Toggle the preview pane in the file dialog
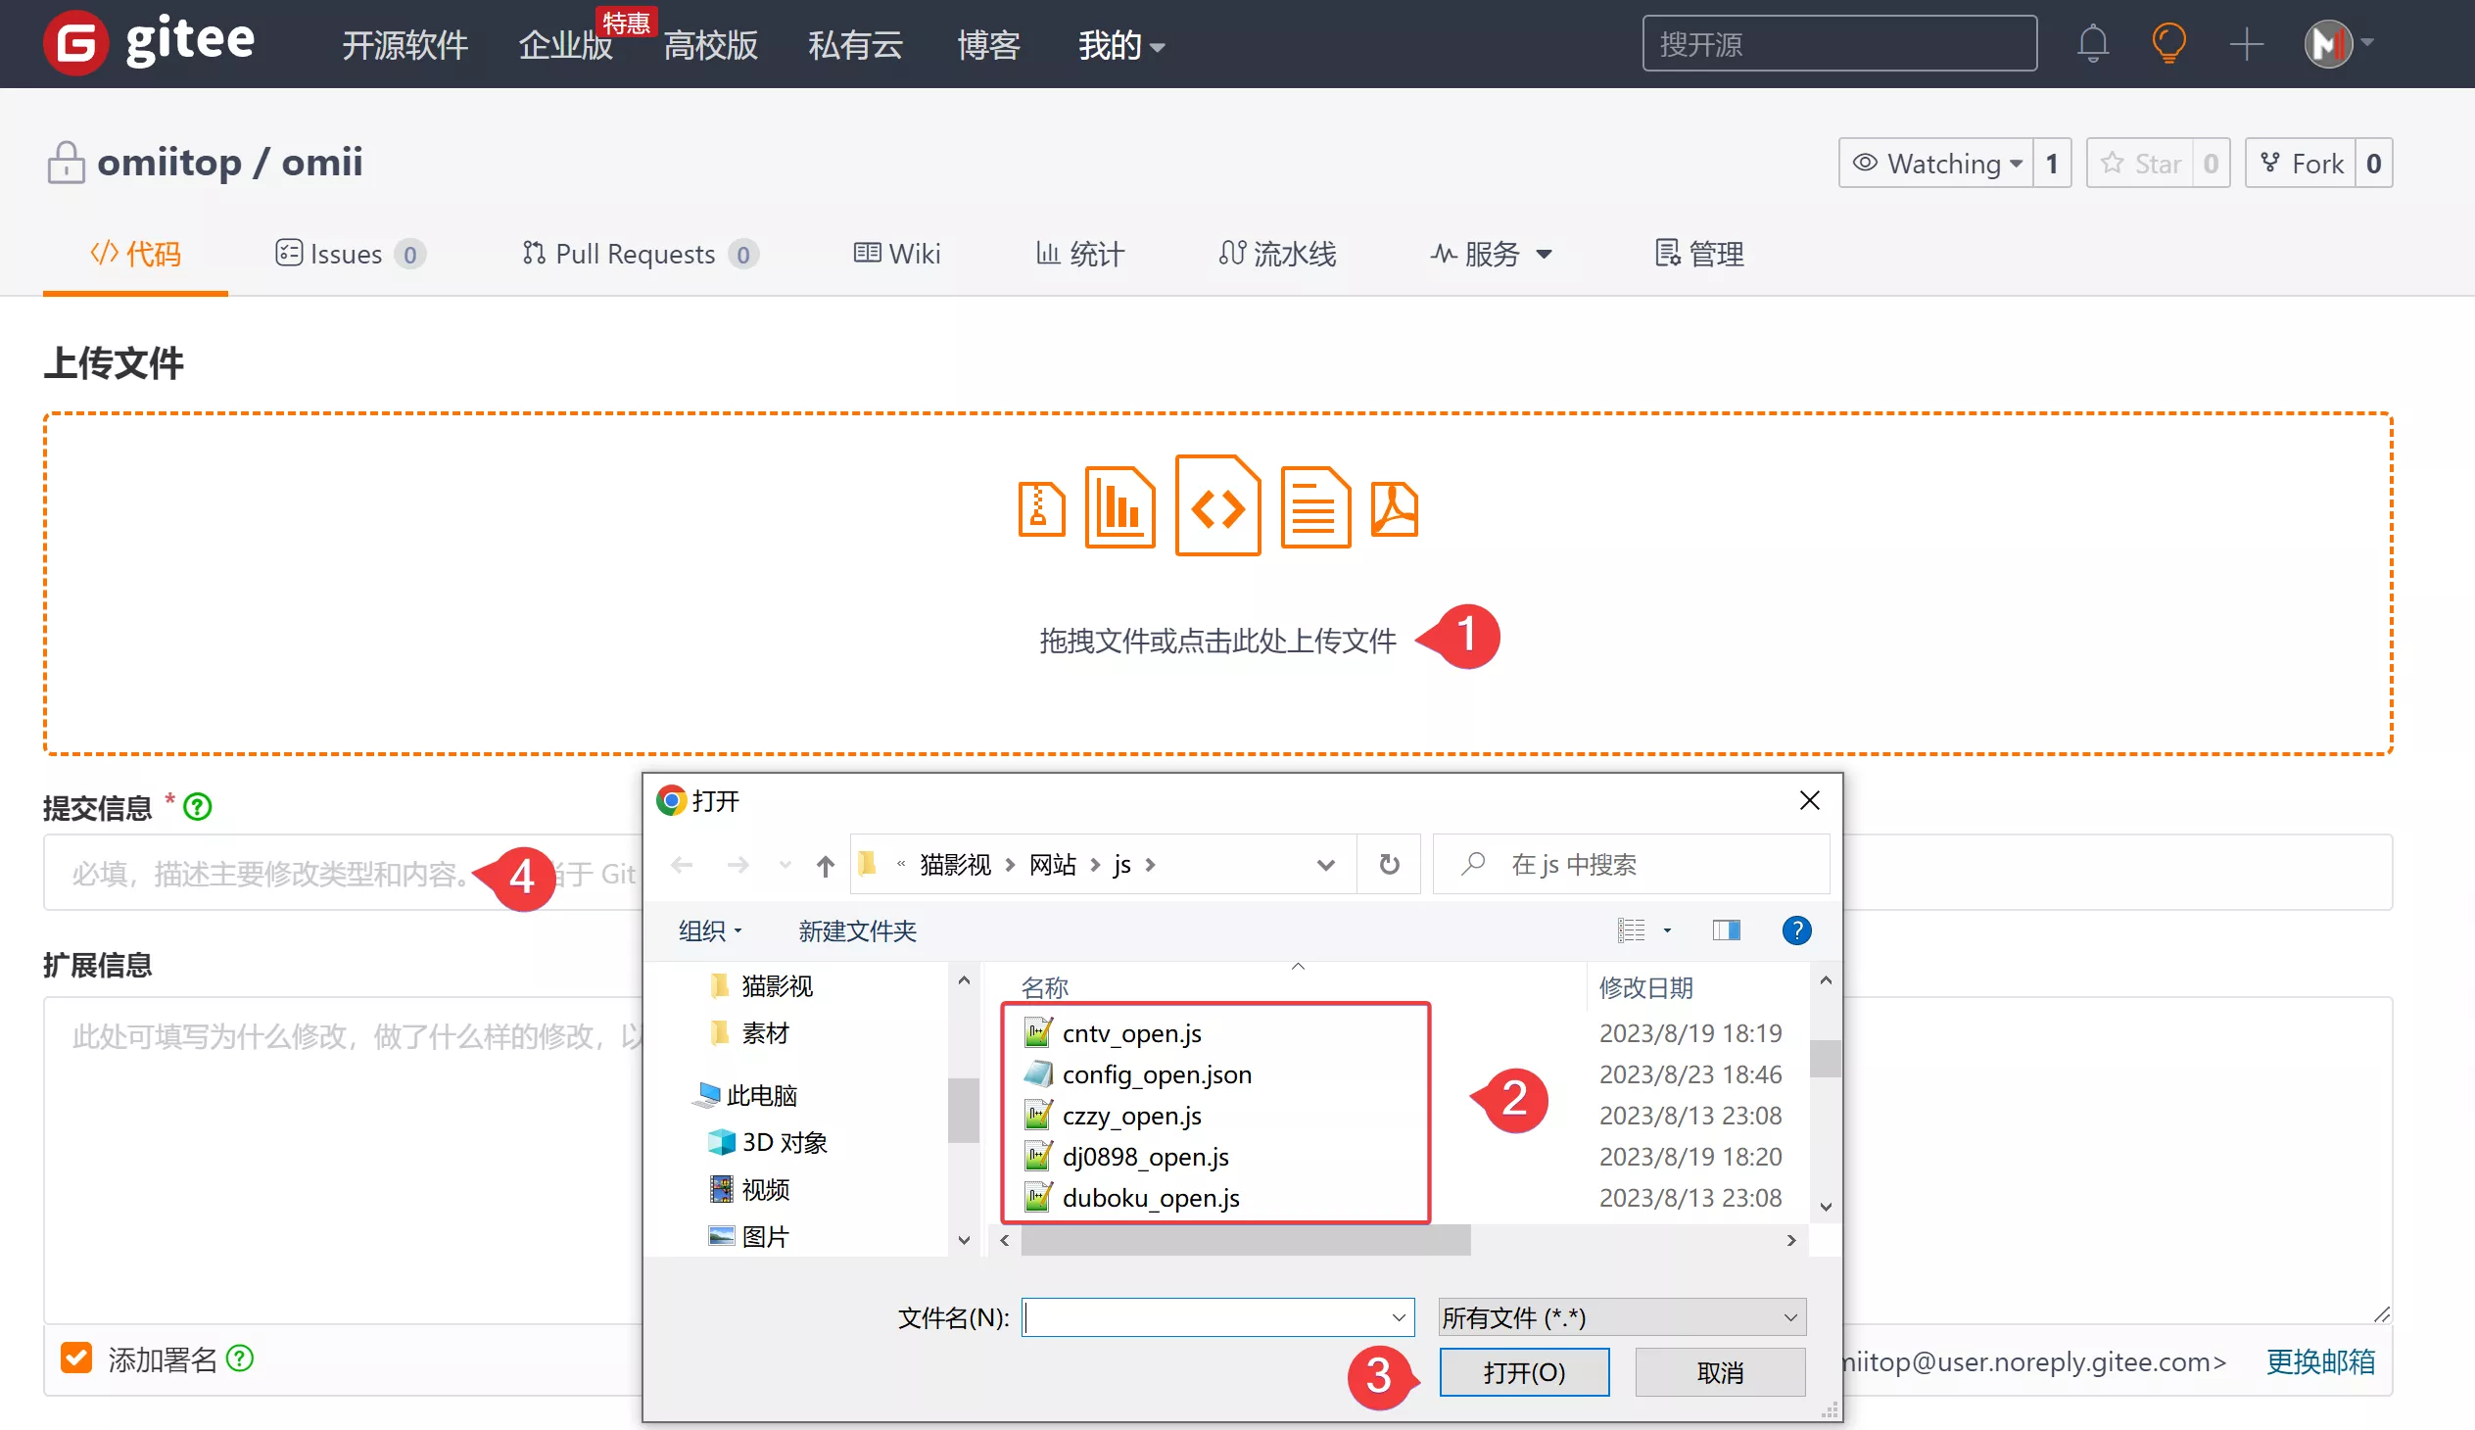 [1727, 930]
